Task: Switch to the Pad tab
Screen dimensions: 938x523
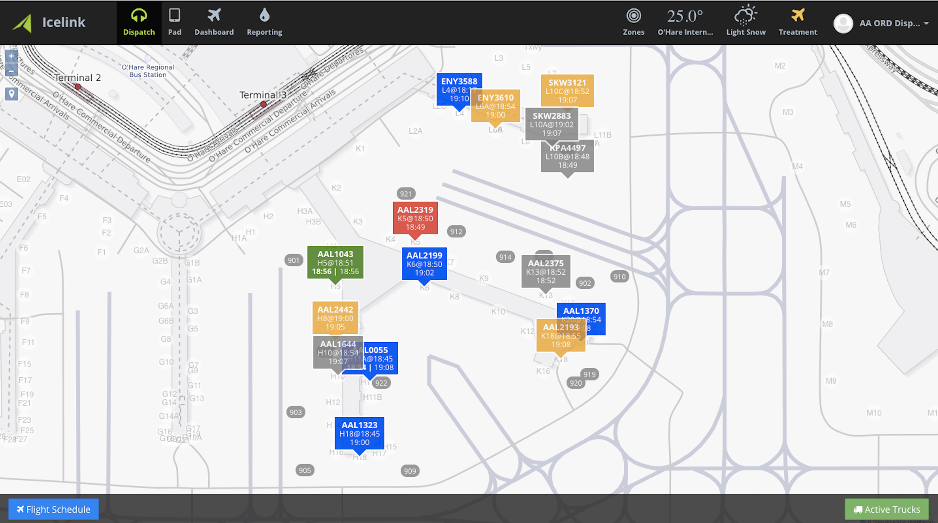Action: pos(174,22)
